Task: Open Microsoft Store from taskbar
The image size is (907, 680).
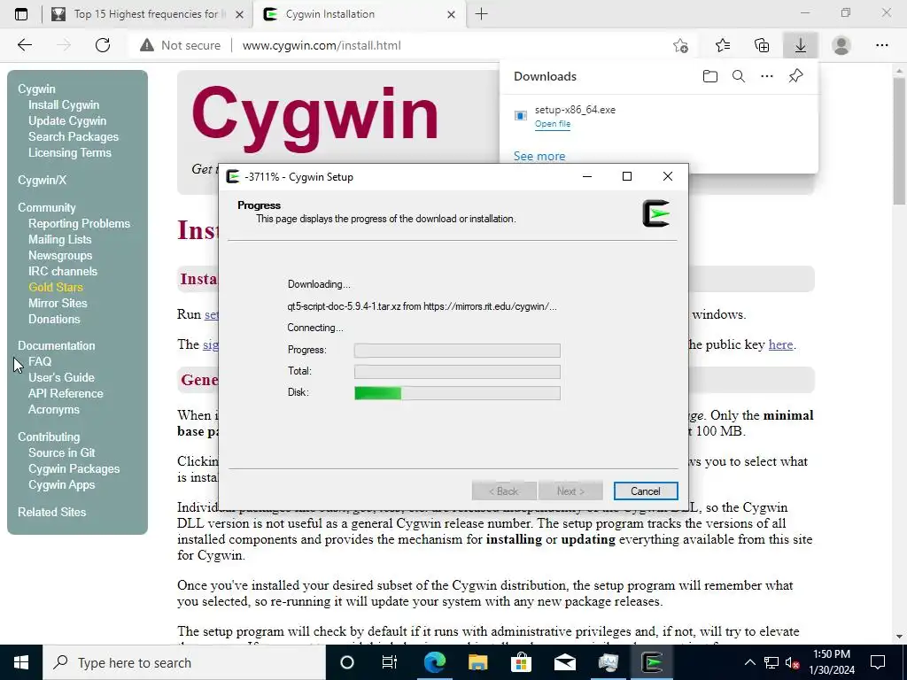Action: (x=521, y=662)
